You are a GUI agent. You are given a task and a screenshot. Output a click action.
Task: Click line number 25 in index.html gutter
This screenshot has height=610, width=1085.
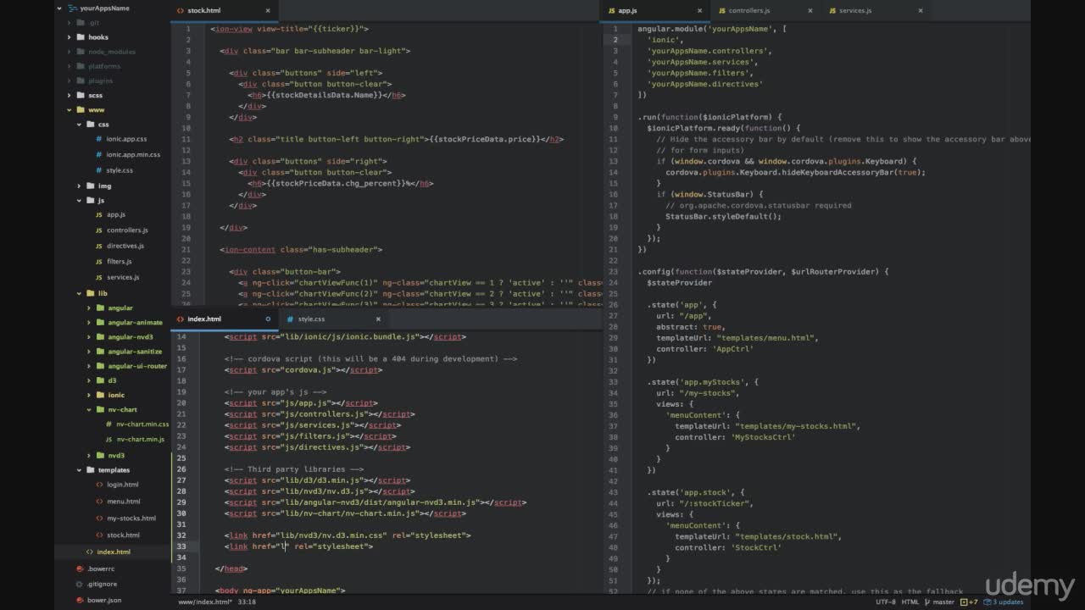point(181,458)
